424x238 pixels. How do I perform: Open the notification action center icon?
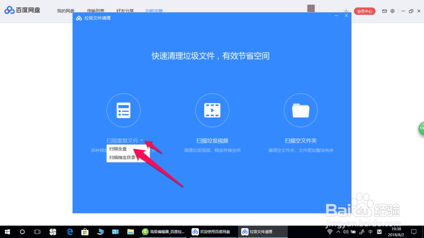click(x=414, y=232)
